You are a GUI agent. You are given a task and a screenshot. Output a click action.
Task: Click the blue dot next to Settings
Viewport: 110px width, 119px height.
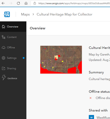pos(24,58)
